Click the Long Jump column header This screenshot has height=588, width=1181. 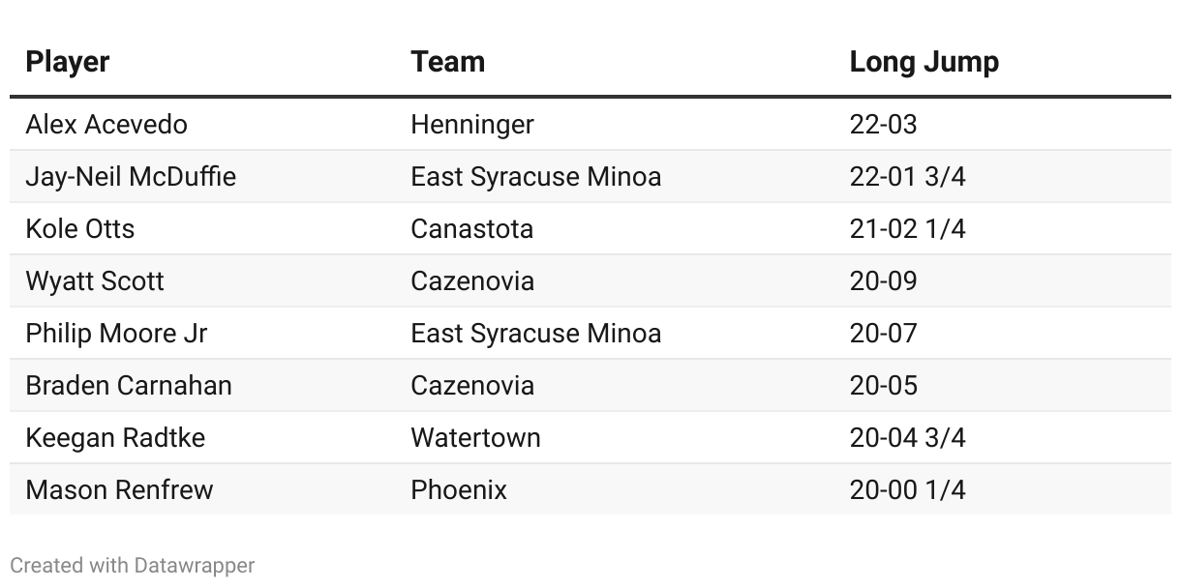[924, 62]
